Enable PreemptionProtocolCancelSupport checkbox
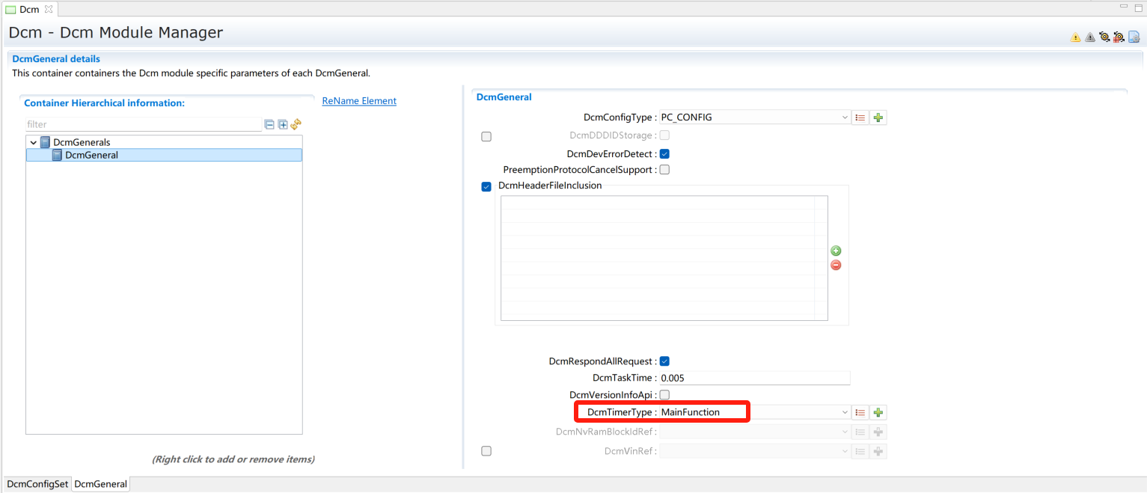Image resolution: width=1147 pixels, height=493 pixels. point(664,170)
